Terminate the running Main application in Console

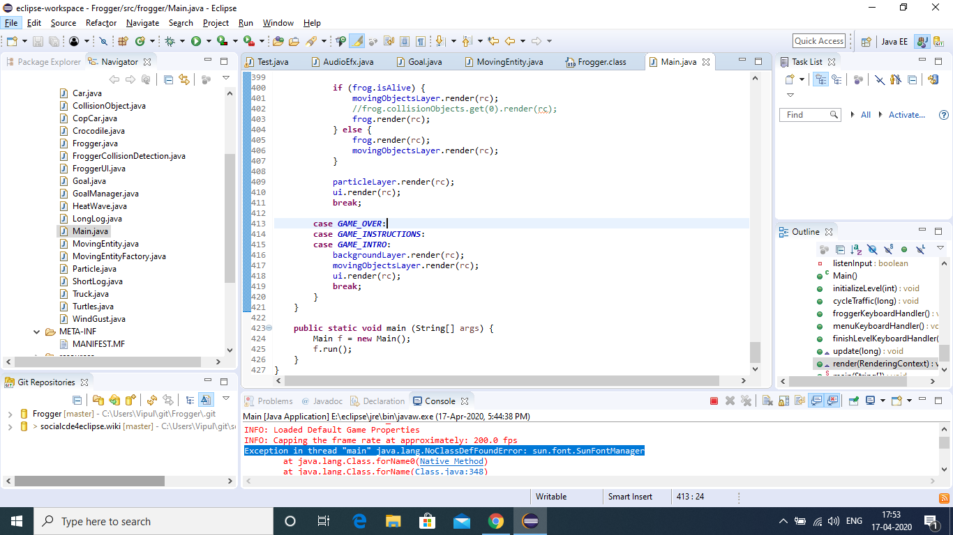pos(714,399)
